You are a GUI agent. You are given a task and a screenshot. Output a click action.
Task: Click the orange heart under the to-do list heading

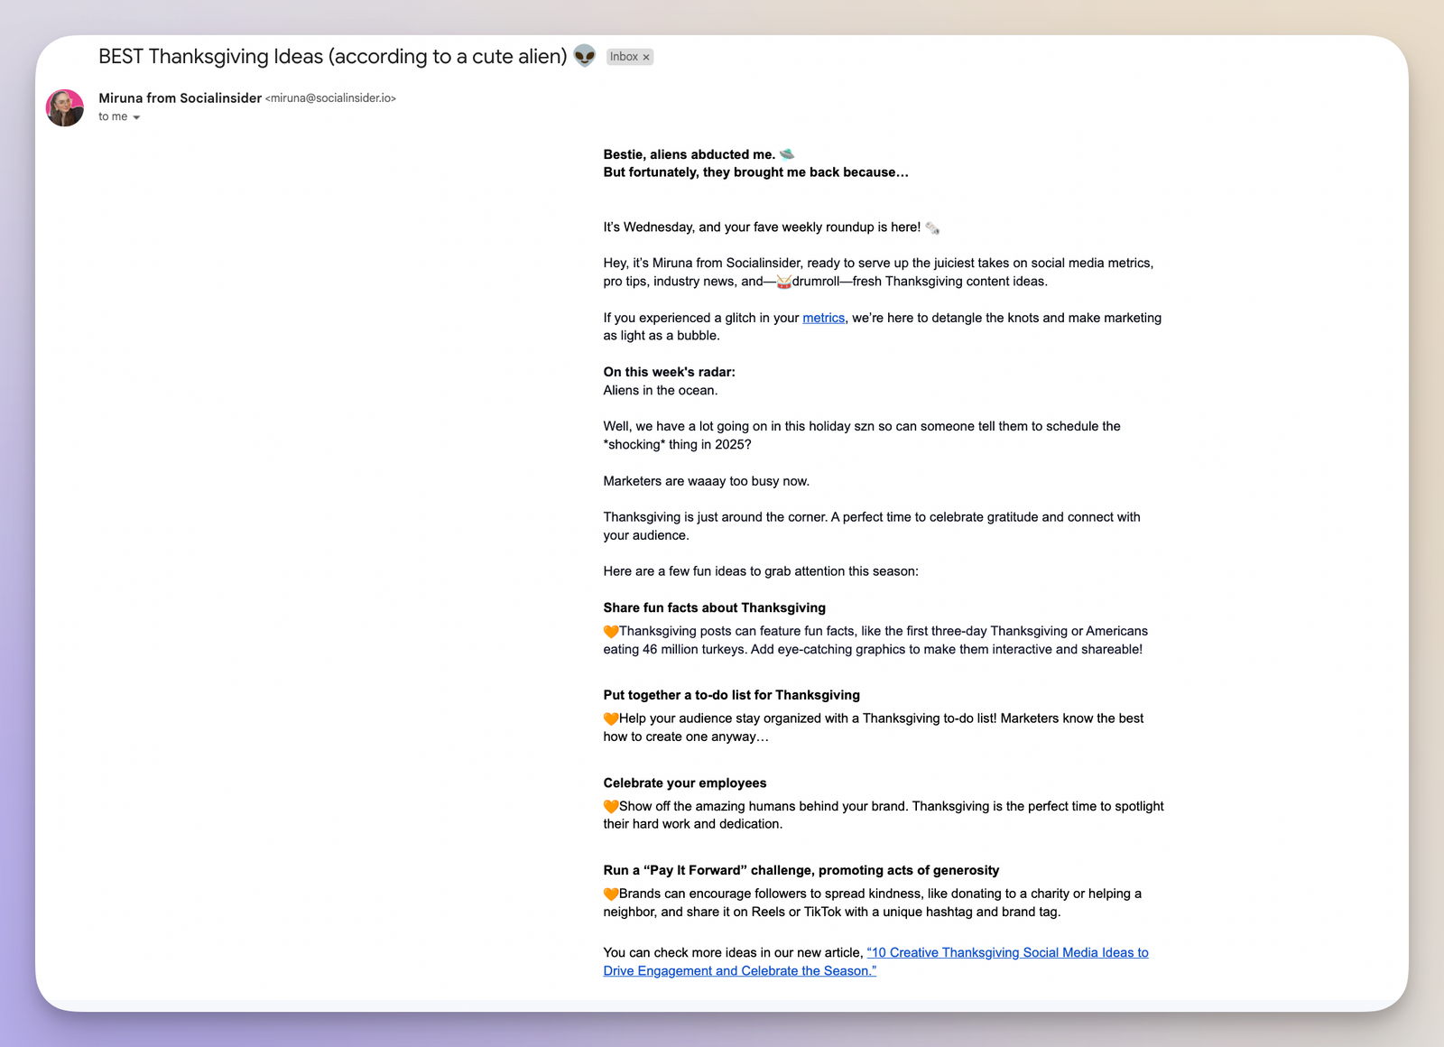coord(611,718)
